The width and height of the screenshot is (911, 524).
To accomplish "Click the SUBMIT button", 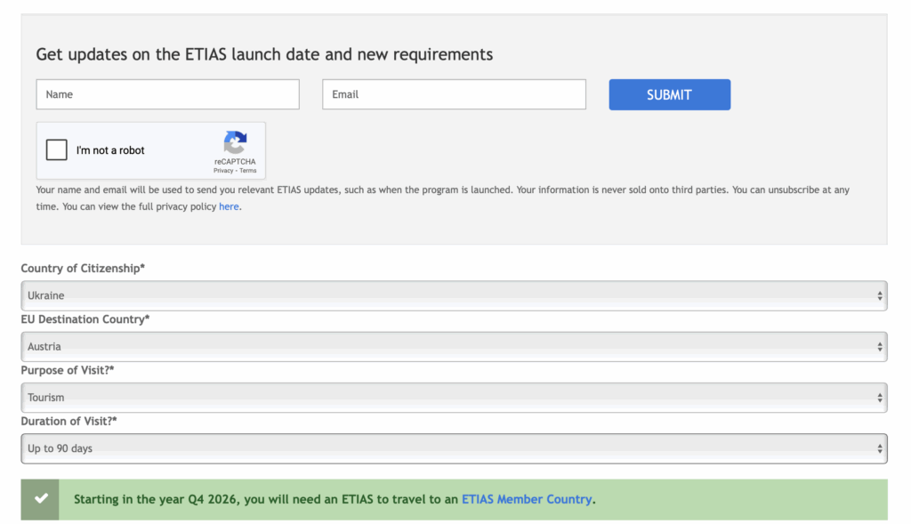I will 669,94.
